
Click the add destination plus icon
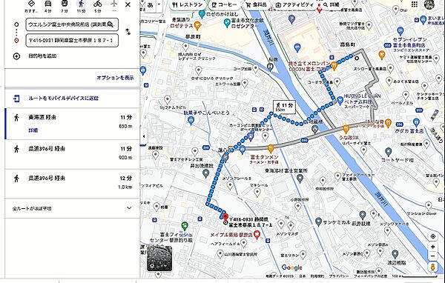point(16,56)
